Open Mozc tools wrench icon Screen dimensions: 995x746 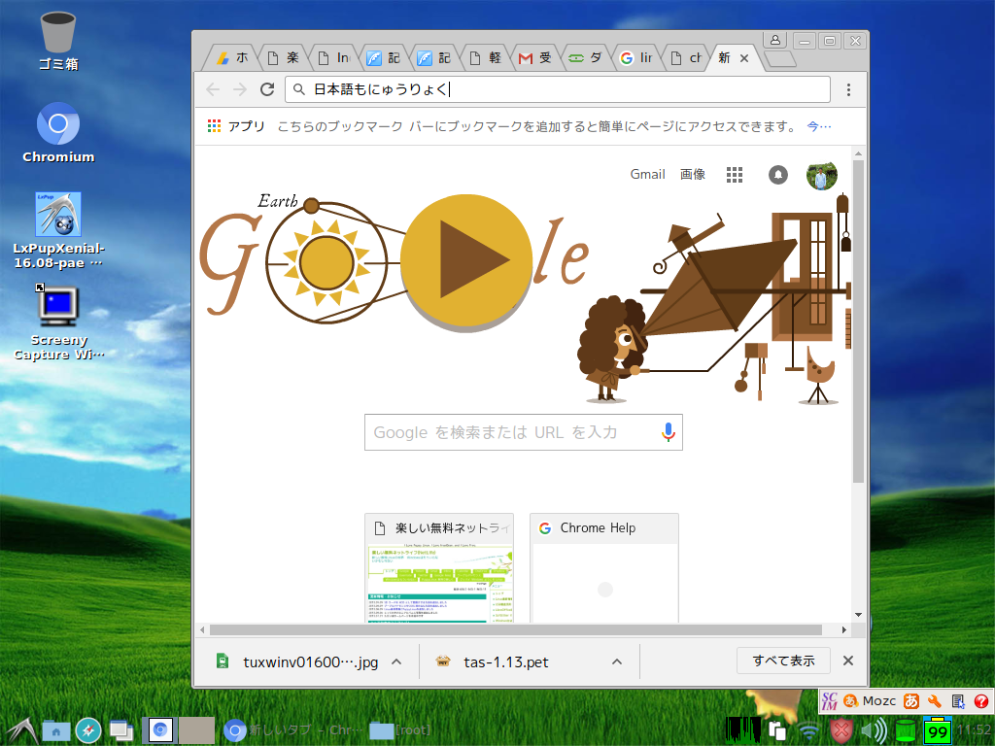tap(934, 701)
